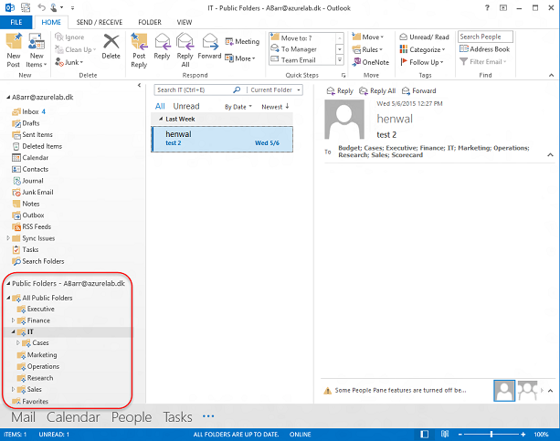Open the Move dropdown
Viewport: 560px width, 441px height.
point(368,37)
